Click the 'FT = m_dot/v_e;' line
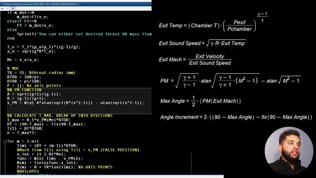316x178 pixels. 35,26
